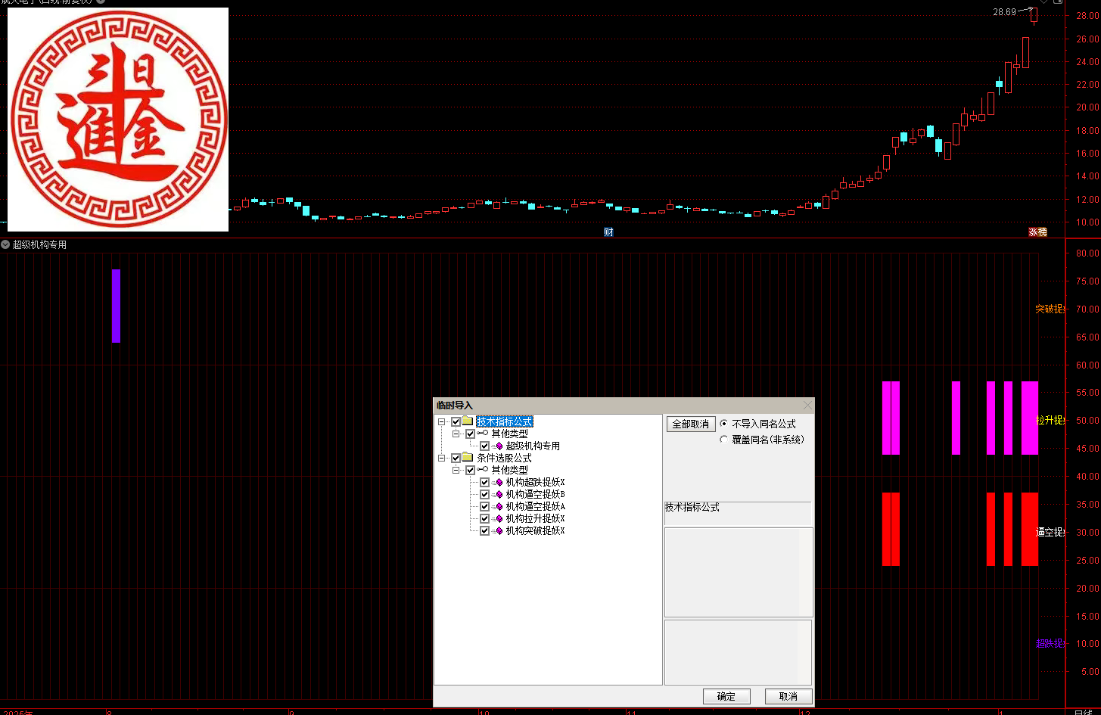Collapse 其他类型 node under 条件选股公式
This screenshot has width=1101, height=715.
click(x=456, y=470)
